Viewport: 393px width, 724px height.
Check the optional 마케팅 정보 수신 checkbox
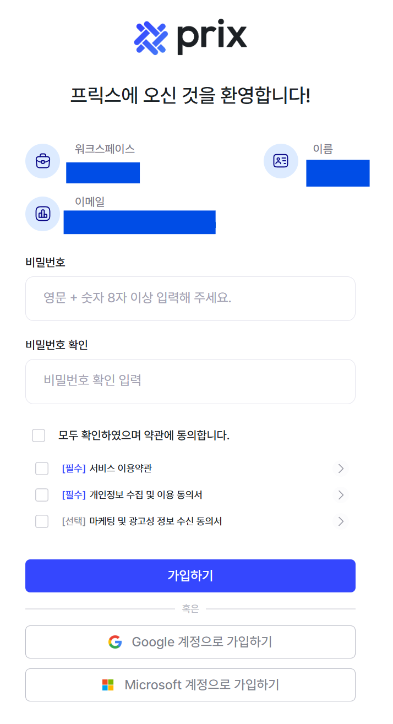pyautogui.click(x=42, y=521)
